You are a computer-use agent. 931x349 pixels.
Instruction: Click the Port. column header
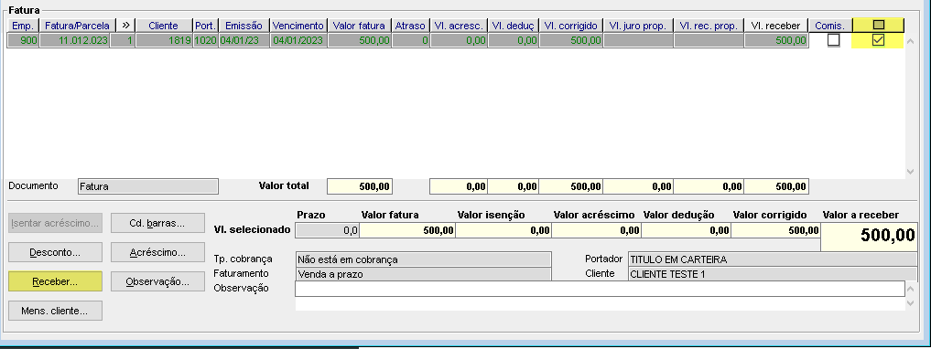click(205, 26)
